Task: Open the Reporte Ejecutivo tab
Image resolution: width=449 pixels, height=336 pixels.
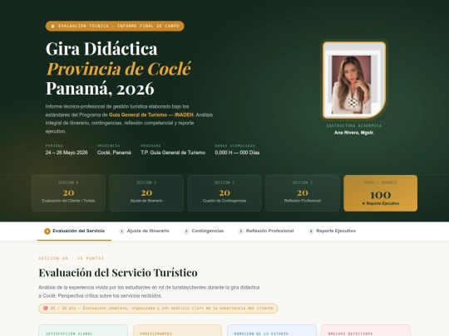Action: tap(332, 231)
